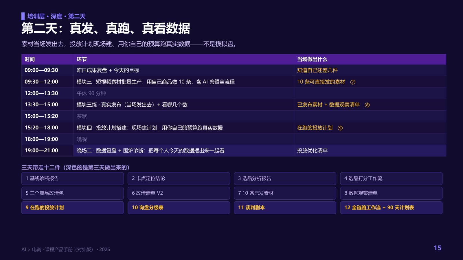Open the 3 选品分析报告 card
463x260 pixels.
(285, 179)
